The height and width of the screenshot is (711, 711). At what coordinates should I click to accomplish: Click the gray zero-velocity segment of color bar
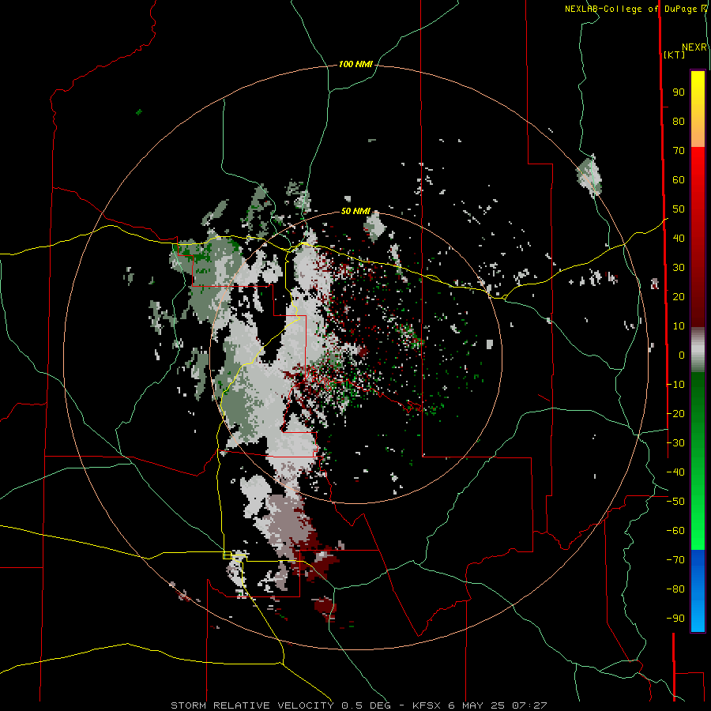(698, 350)
